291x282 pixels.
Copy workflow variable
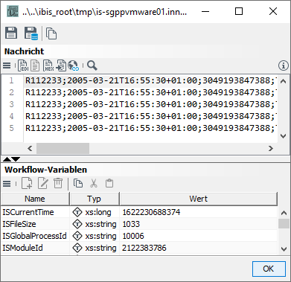78,184
